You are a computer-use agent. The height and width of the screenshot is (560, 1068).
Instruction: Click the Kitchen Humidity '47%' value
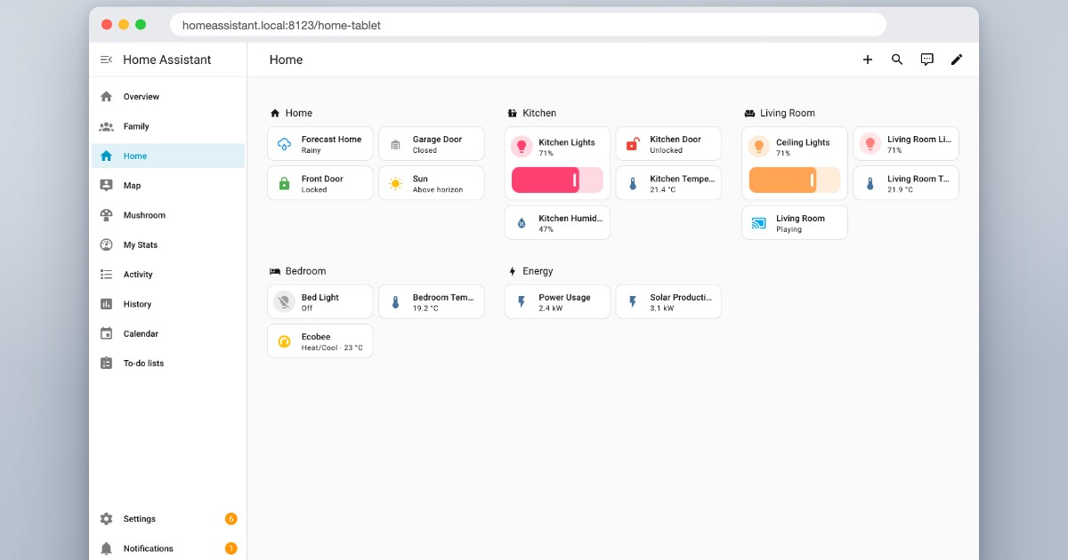coord(546,229)
